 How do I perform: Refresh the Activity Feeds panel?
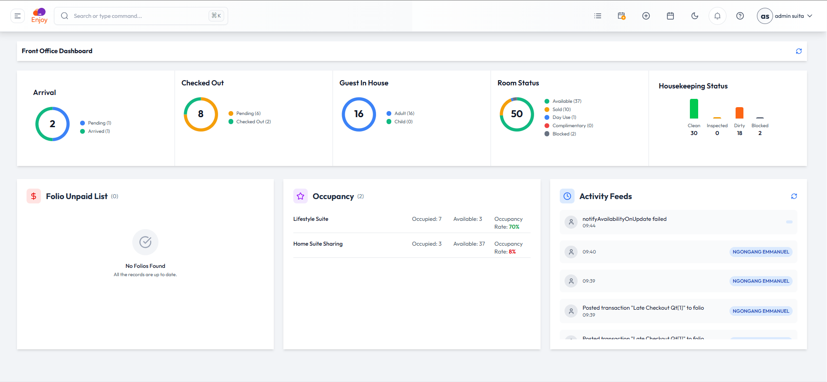[x=794, y=196]
